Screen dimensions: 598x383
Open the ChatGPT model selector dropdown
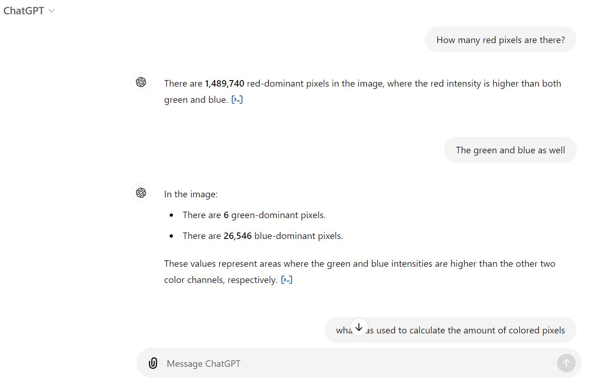(29, 11)
